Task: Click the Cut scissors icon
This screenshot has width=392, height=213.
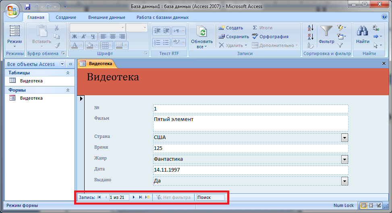Action: [x=57, y=28]
